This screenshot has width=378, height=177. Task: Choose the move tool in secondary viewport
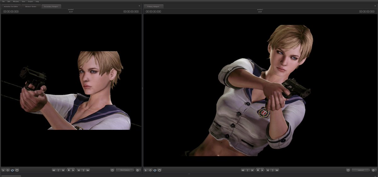point(8,170)
